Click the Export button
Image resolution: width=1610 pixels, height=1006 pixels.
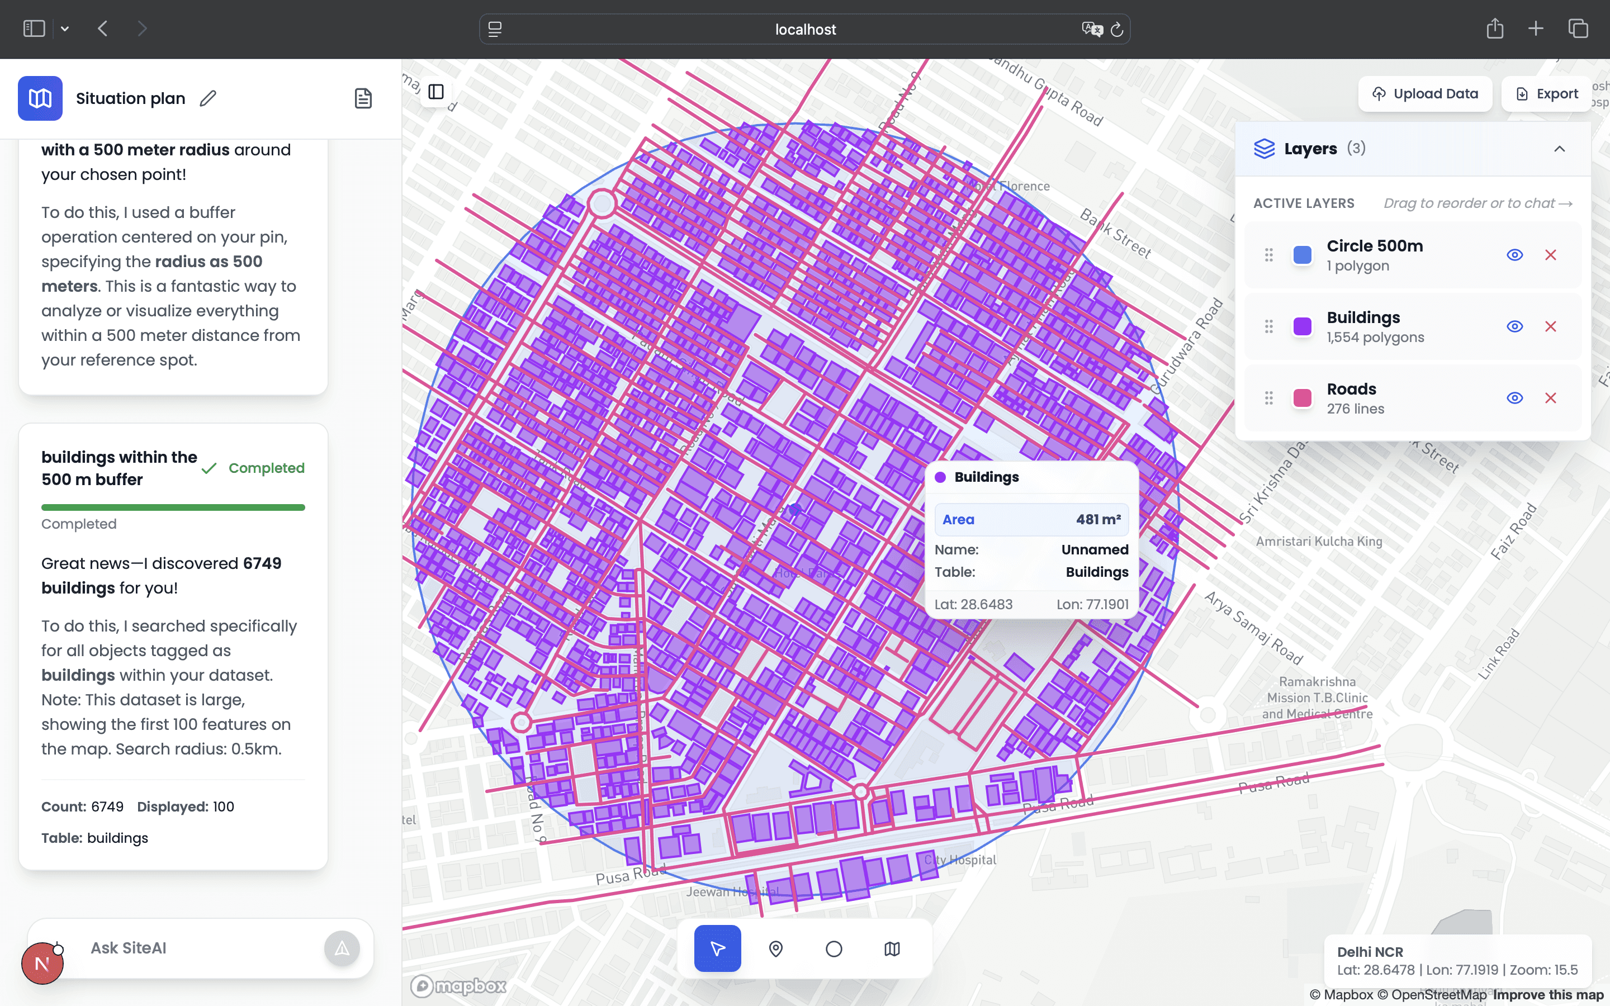[1546, 94]
